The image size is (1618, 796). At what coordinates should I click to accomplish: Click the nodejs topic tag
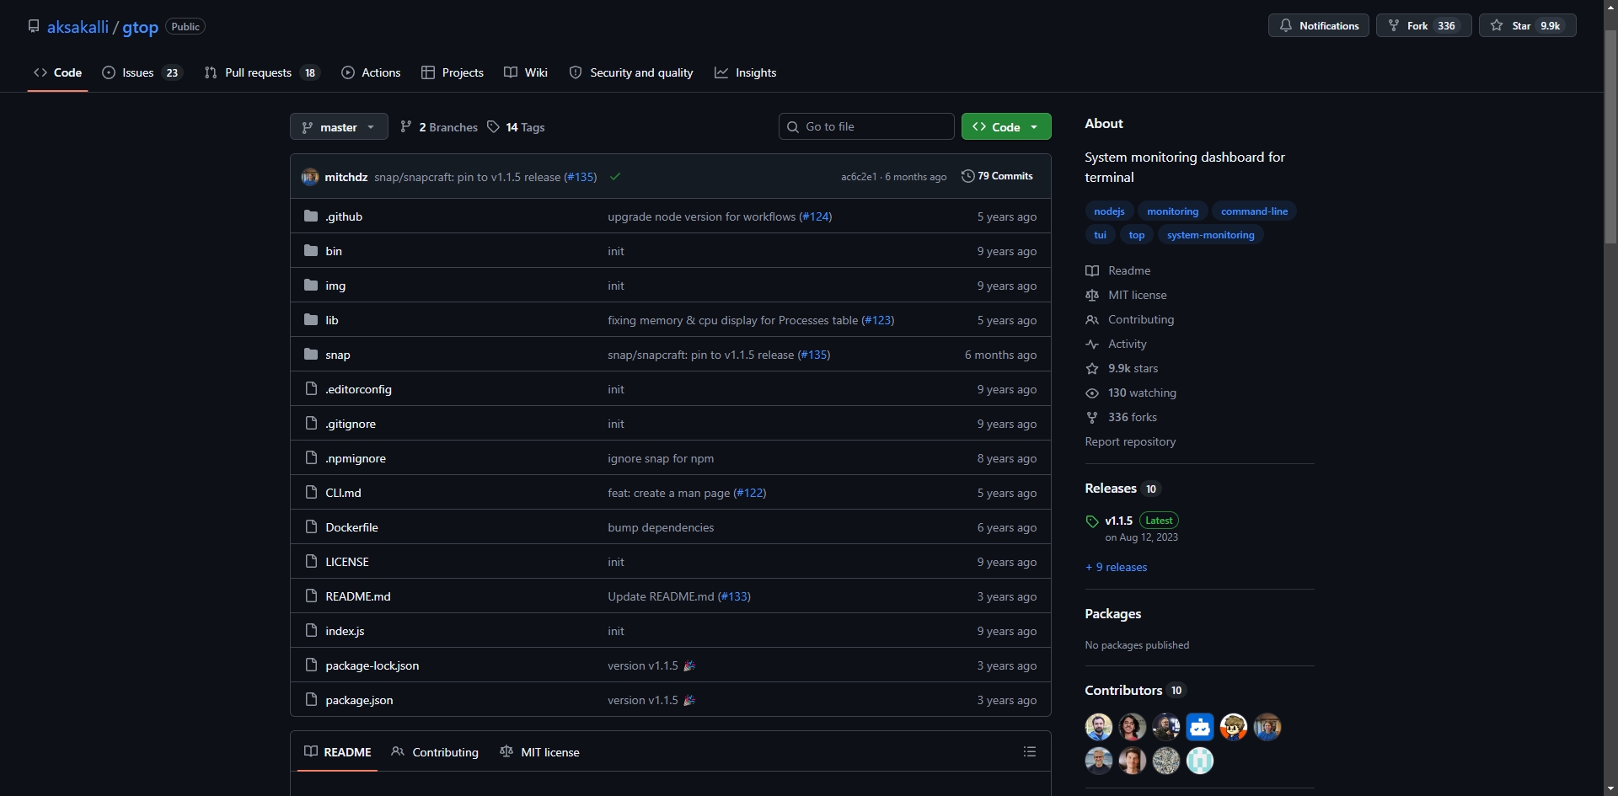[1109, 211]
